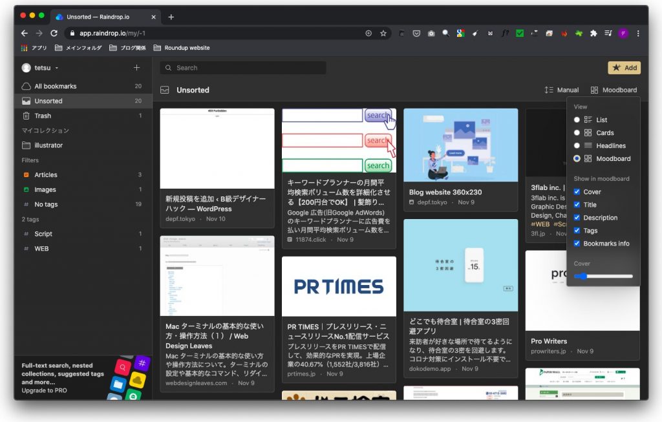662x422 pixels.
Task: Click the Unsorted collection header icon
Action: (165, 90)
